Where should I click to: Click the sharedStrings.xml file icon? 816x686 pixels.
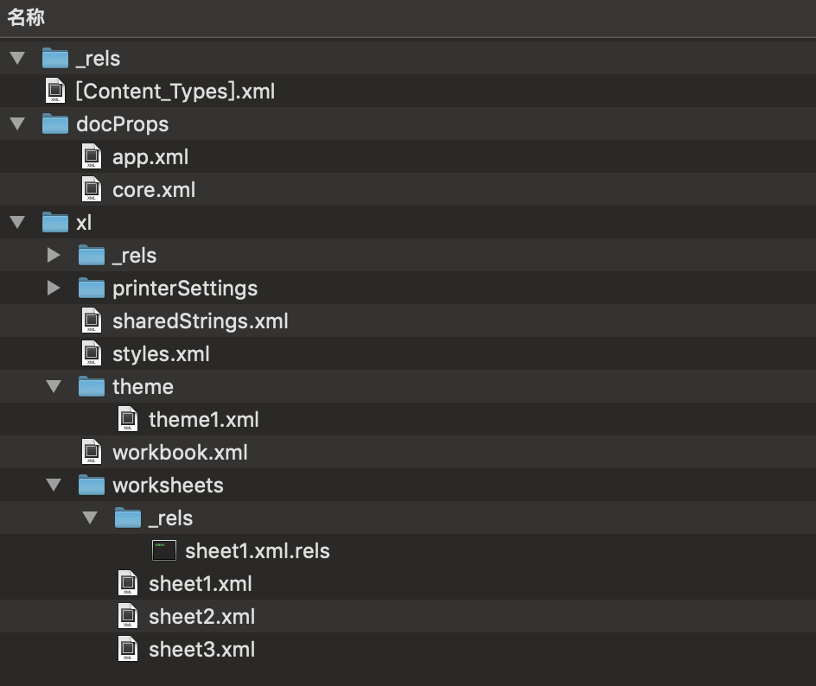[x=92, y=321]
